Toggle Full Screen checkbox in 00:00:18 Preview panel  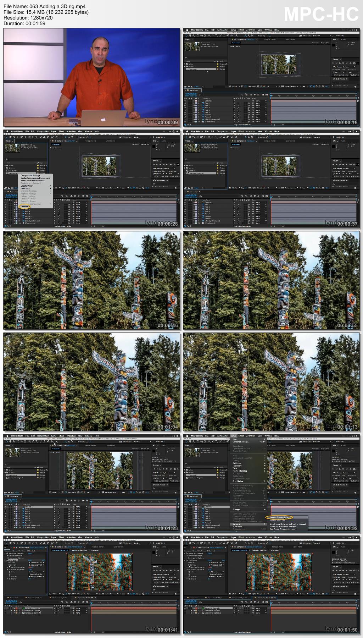(350, 75)
